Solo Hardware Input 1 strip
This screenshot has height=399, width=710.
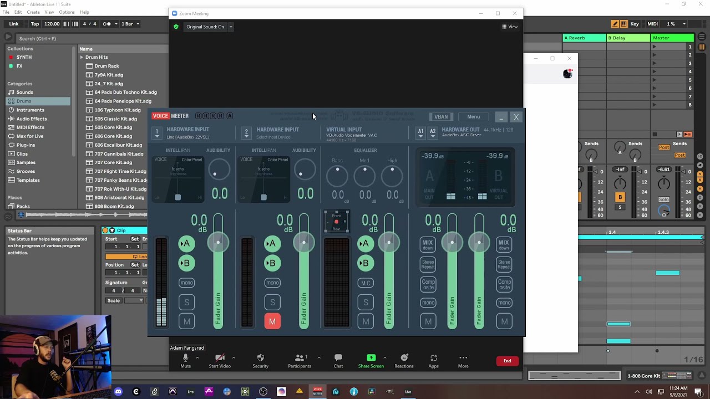[186, 302]
